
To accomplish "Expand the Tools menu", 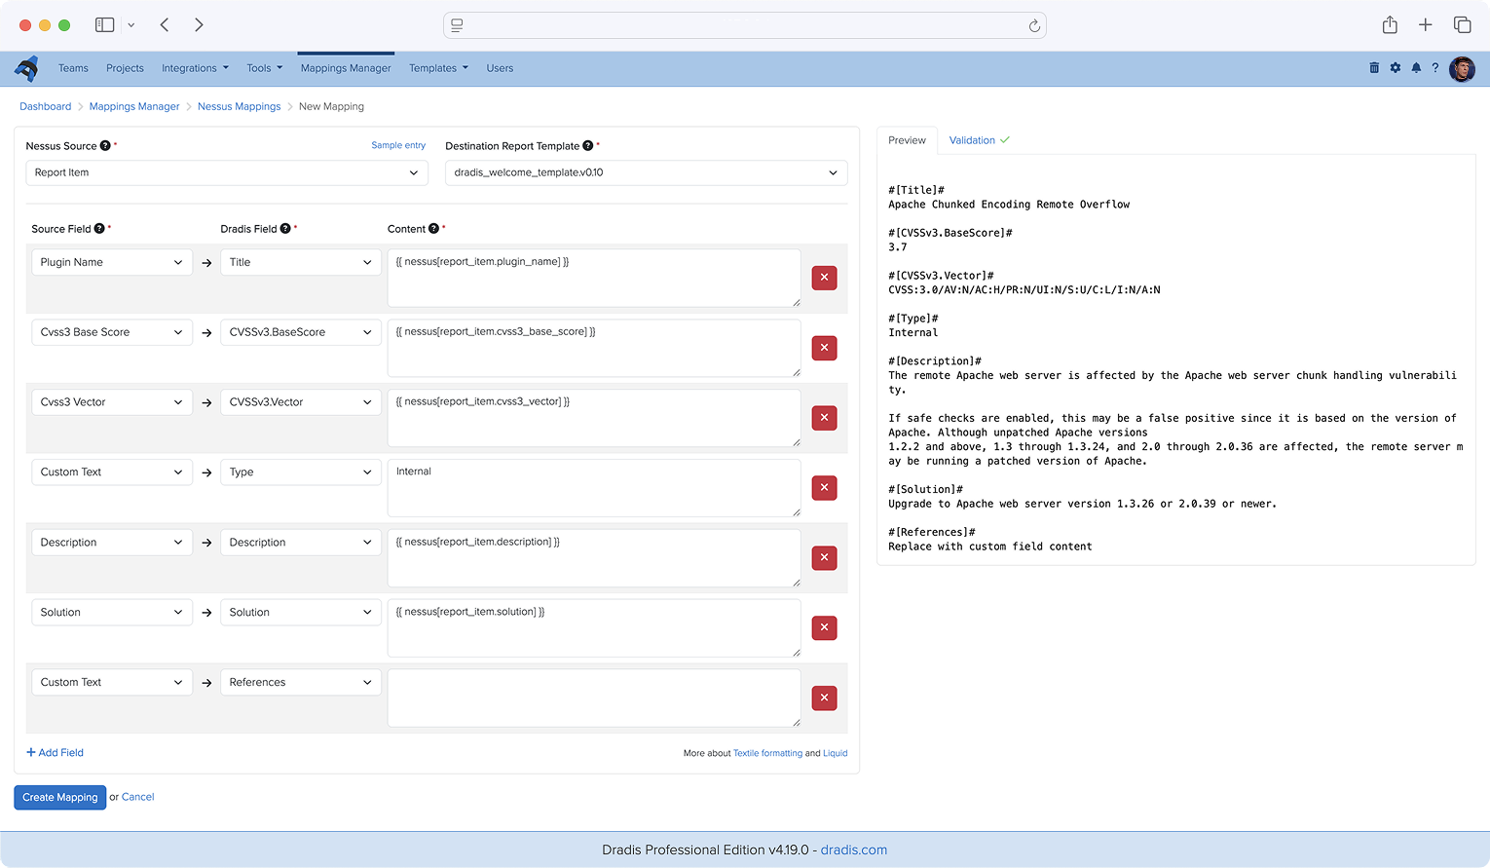I will click(264, 68).
